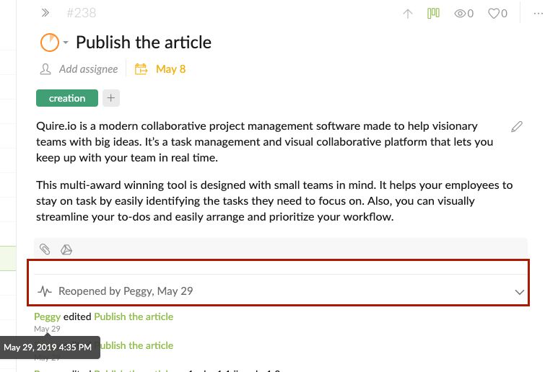Open status dropdown arrow beside task circle
Viewport: 545px width, 372px height.
tap(66, 43)
